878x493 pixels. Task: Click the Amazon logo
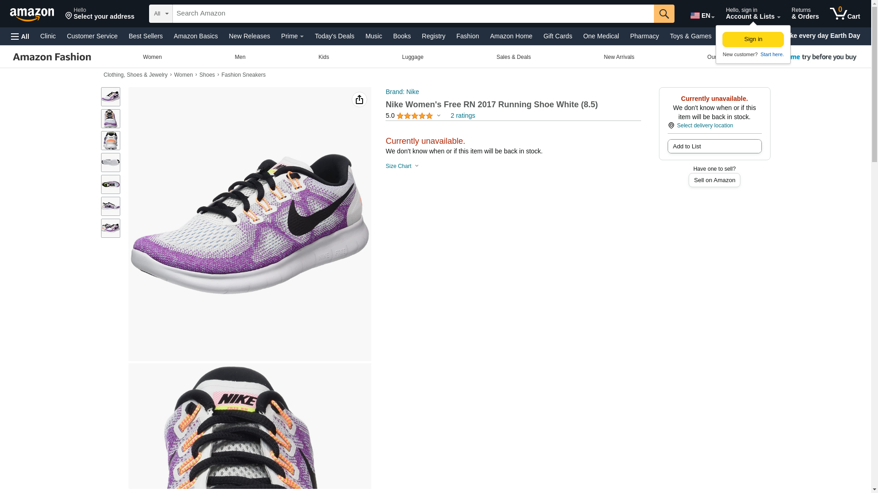(x=32, y=14)
